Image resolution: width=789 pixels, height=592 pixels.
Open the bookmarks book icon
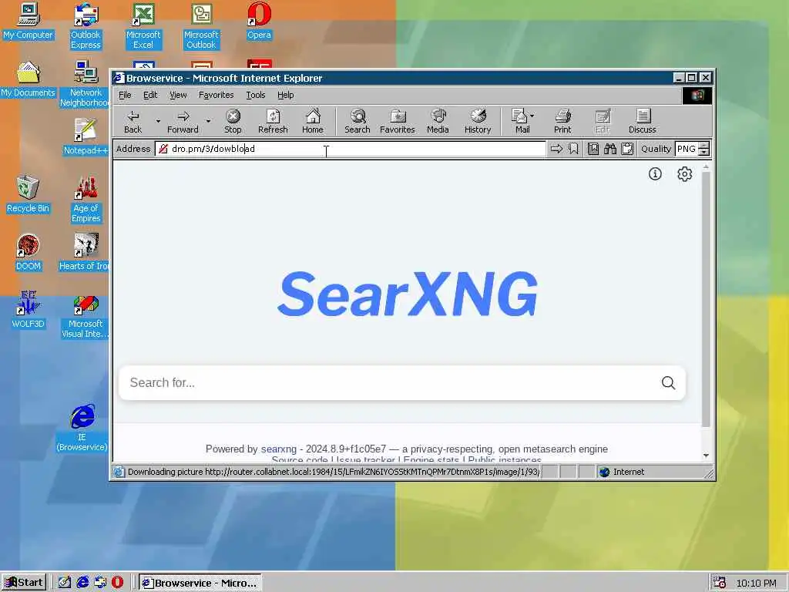pos(593,149)
